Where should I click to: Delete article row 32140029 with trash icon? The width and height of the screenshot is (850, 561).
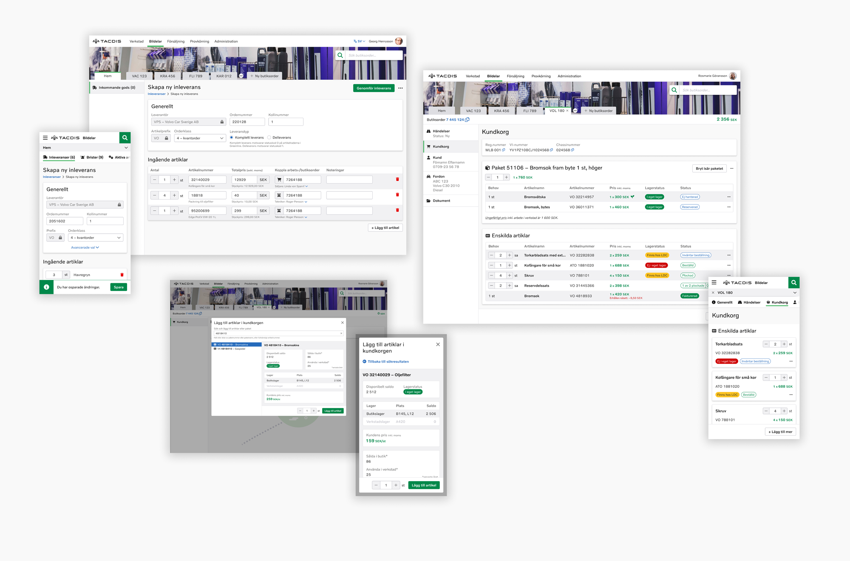[x=397, y=179]
